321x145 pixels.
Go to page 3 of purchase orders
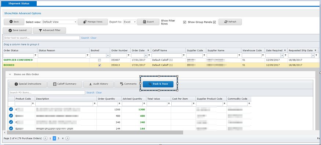coord(59,138)
